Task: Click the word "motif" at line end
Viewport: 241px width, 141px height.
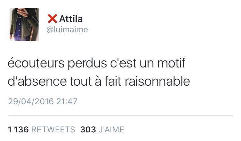Action: click(x=171, y=63)
